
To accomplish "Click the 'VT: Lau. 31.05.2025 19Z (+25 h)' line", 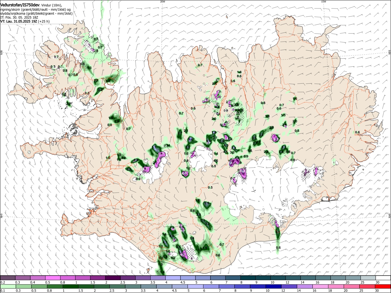I will click(25, 21).
